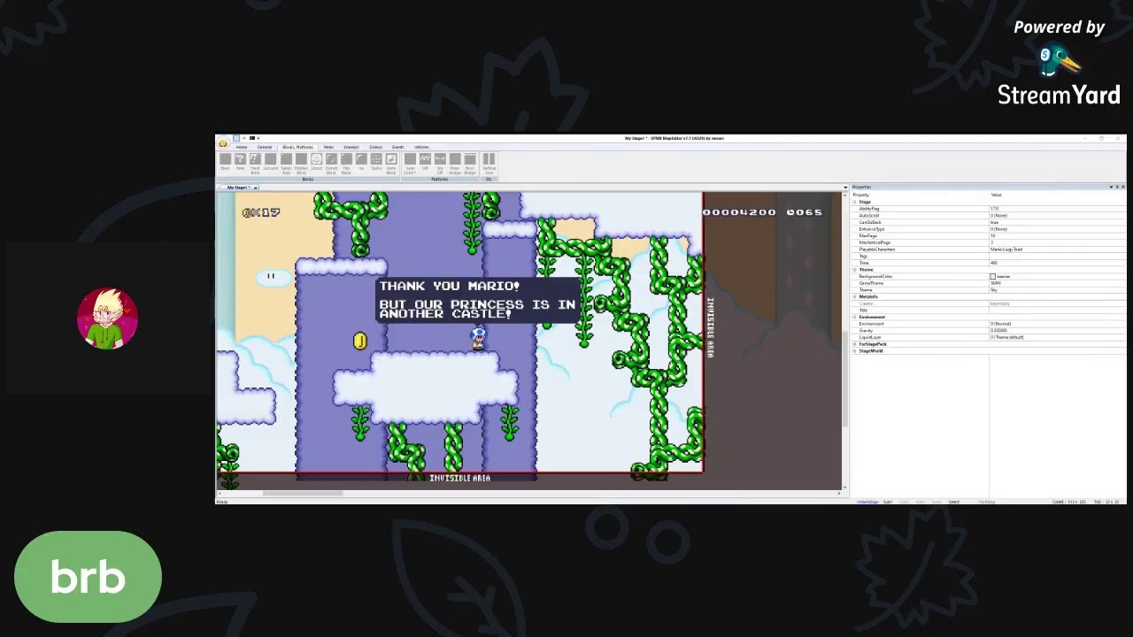The height and width of the screenshot is (637, 1133).
Task: Click the horizontal scrollbar under the stage canvas
Action: click(528, 493)
